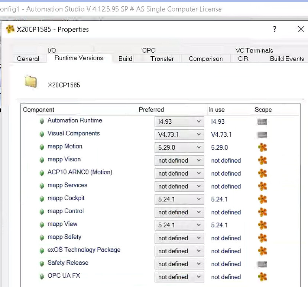Open the Automation Runtime preferred version dropdown
Viewport: 308px width, 287px height.
tap(179, 121)
